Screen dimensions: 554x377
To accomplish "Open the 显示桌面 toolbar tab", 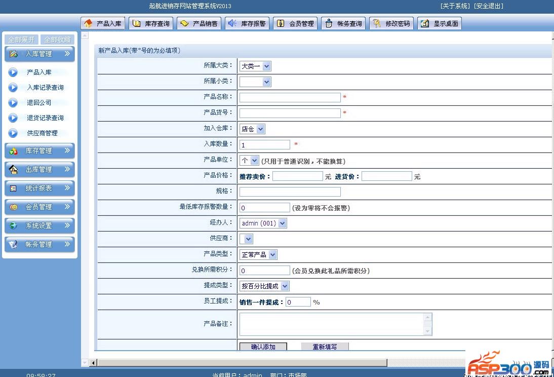I will pyautogui.click(x=439, y=23).
